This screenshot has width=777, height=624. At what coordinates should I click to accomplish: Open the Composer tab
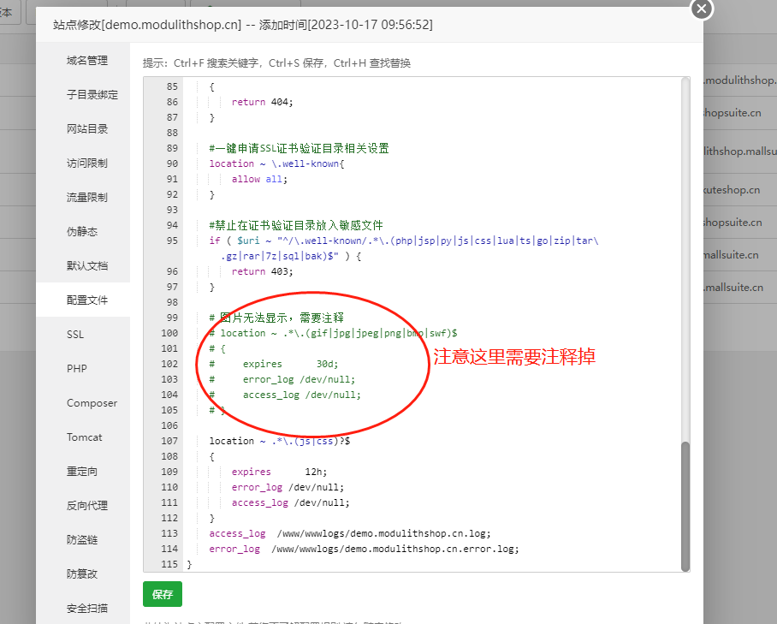[x=92, y=403]
